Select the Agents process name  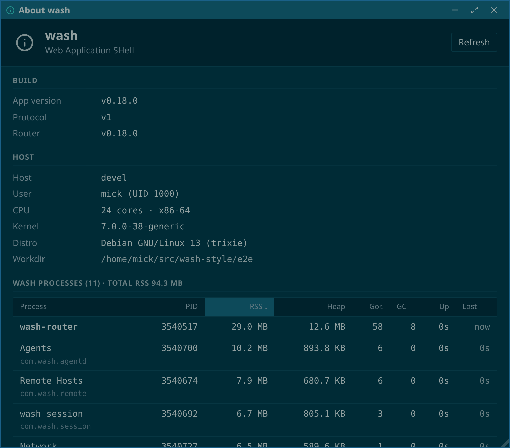[x=35, y=348]
